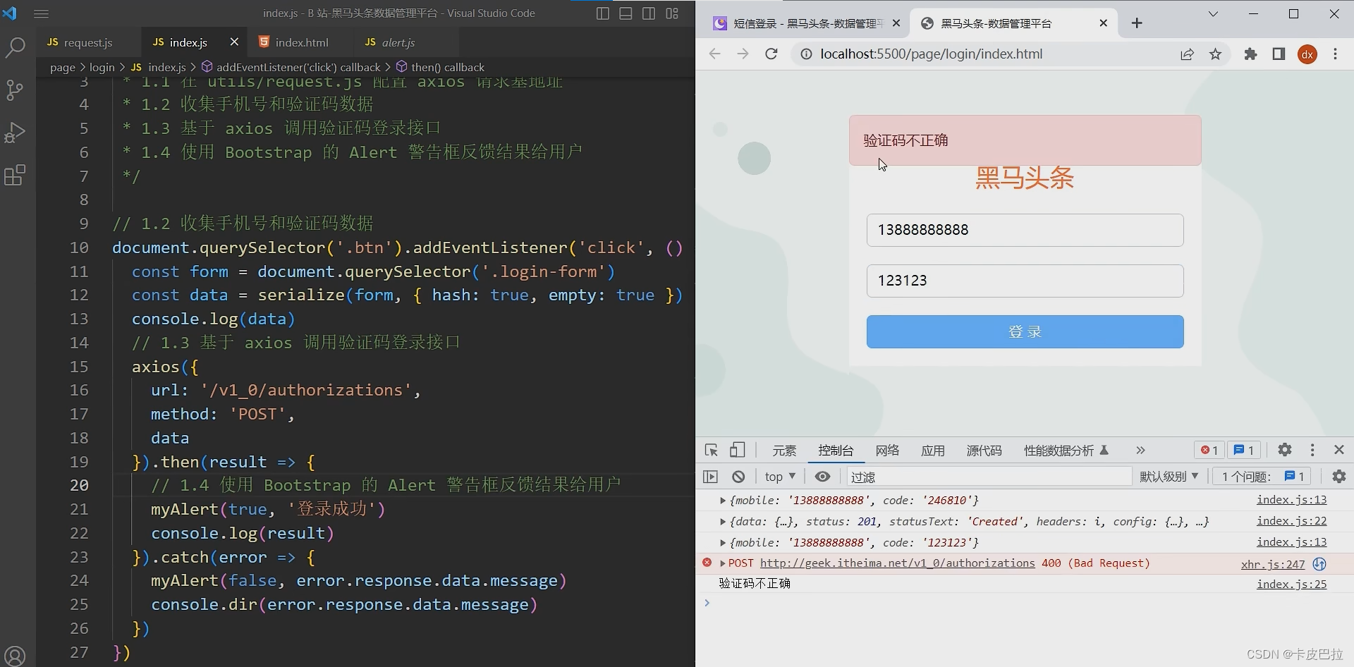Open the 'top' JavaScript context dropdown
This screenshot has height=667, width=1354.
780,477
